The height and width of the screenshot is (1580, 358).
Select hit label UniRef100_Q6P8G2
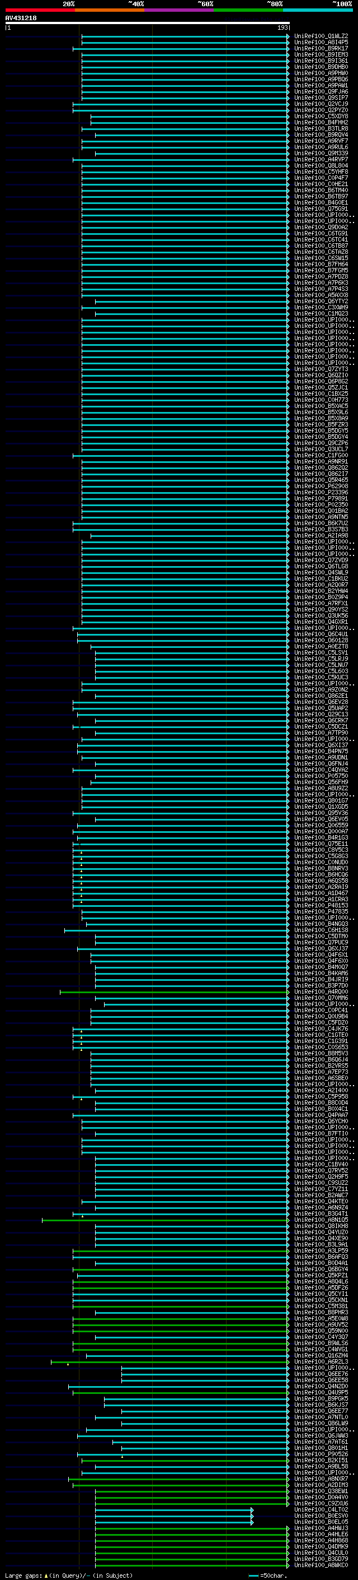click(x=321, y=382)
